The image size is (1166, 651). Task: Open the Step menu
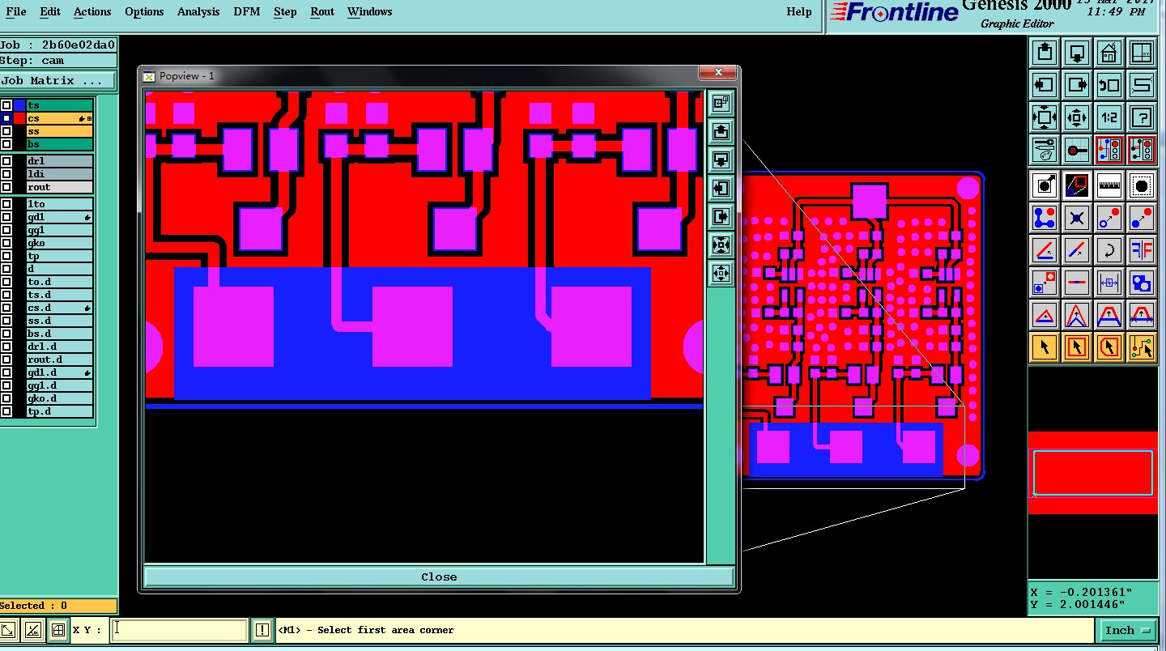click(285, 11)
